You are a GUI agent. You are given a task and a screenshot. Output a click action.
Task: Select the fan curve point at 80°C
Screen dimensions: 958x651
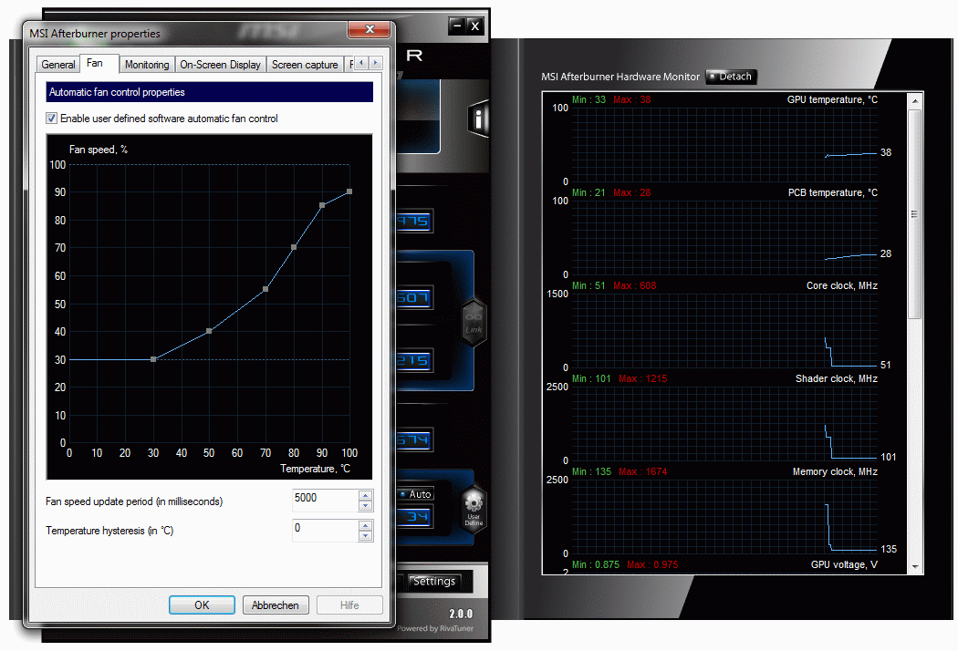point(294,247)
